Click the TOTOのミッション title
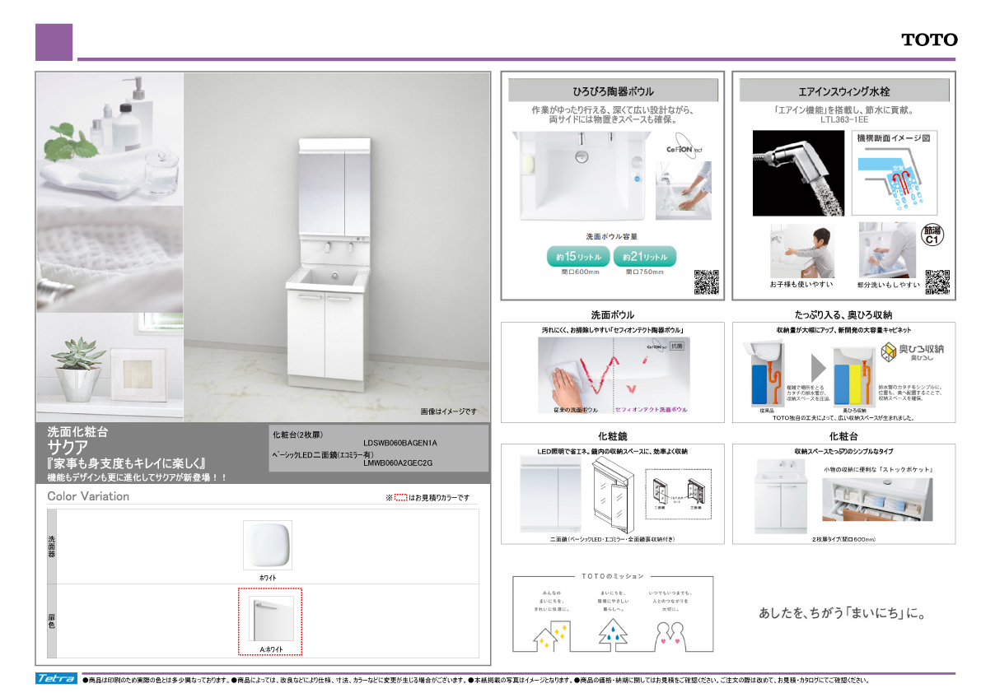This screenshot has height=693, width=981. (x=613, y=576)
